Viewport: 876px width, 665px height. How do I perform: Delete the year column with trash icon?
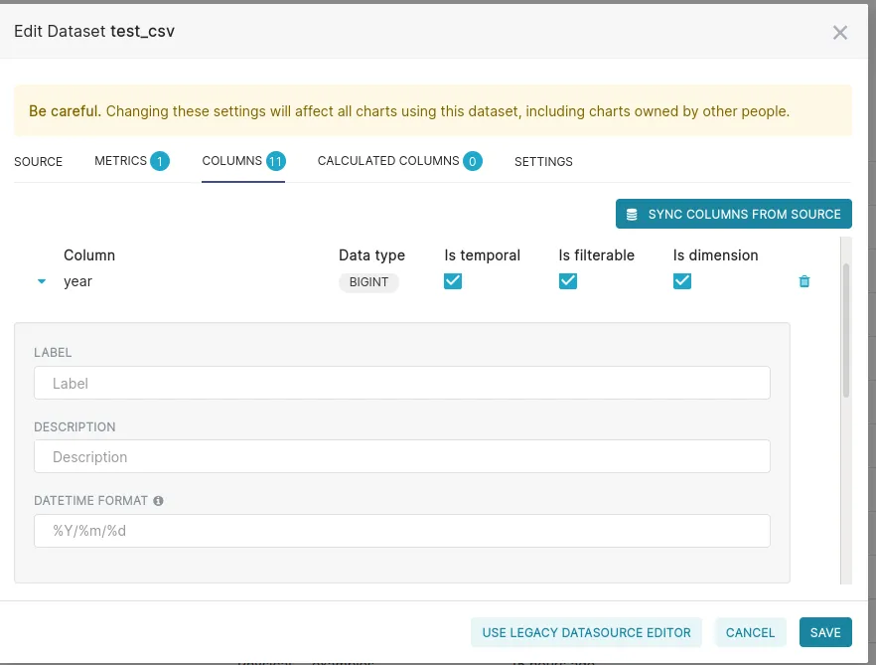804,281
